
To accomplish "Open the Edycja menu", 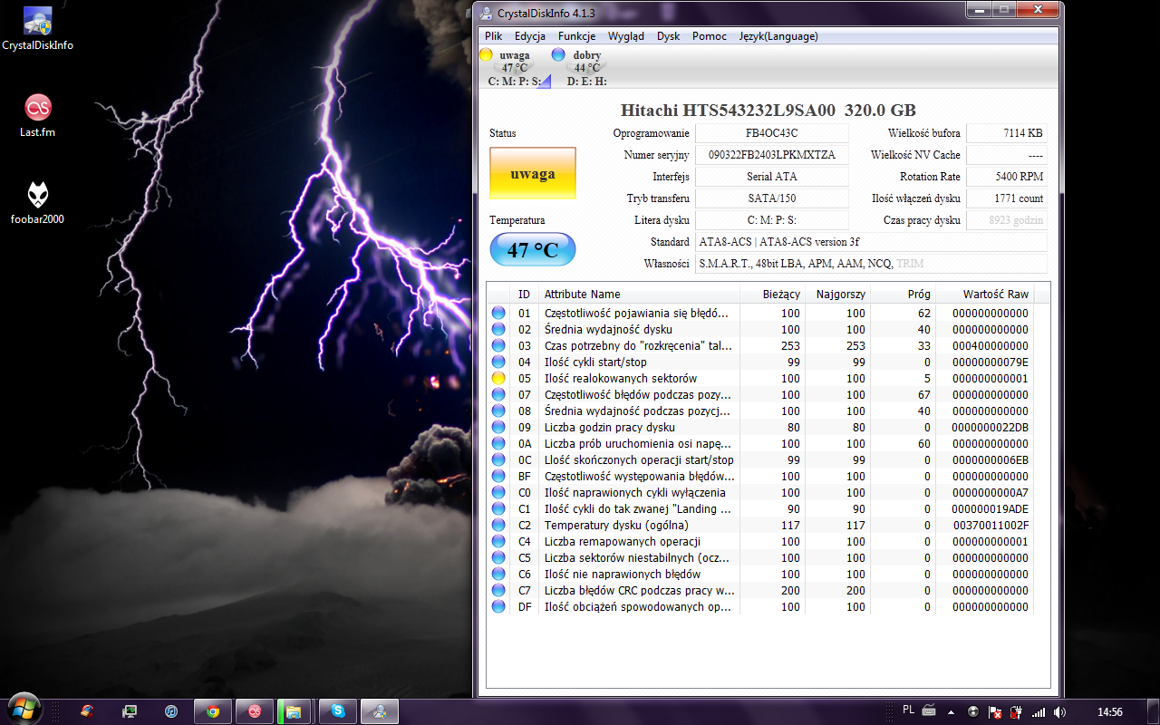I will click(x=530, y=36).
